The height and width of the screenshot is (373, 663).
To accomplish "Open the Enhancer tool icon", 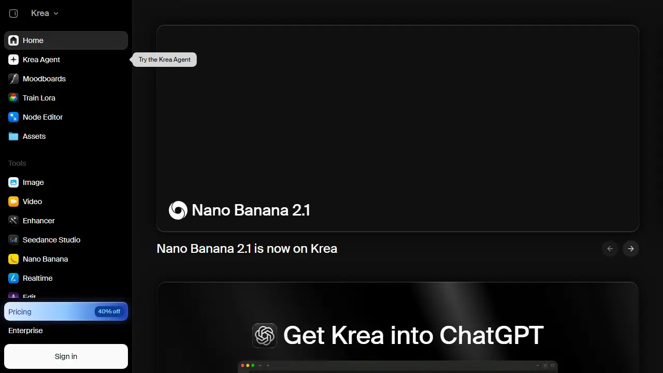I will 13,221.
